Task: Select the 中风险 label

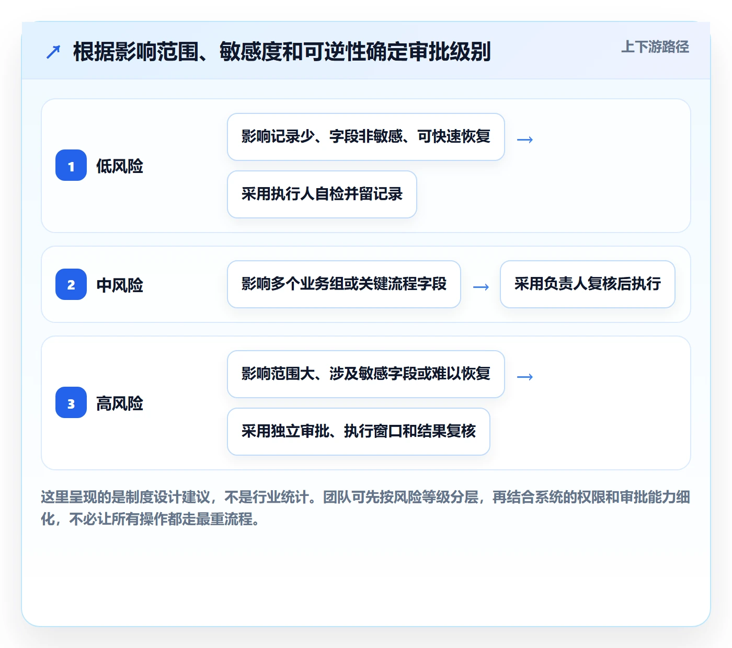Action: point(120,285)
